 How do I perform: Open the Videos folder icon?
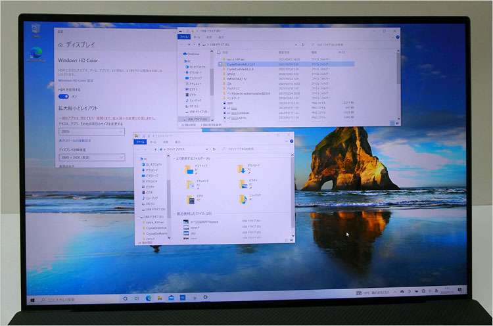[191, 199]
